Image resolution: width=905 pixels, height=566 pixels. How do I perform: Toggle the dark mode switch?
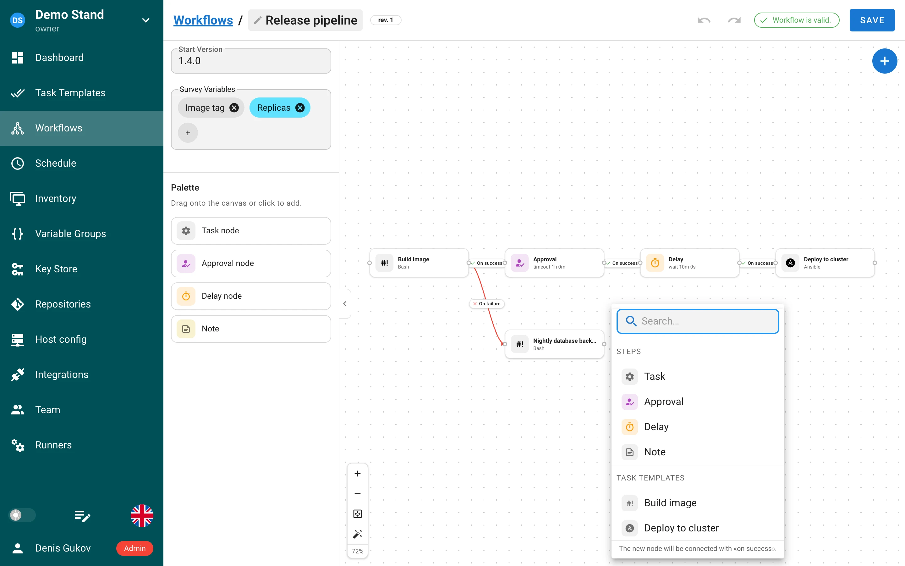pyautogui.click(x=22, y=515)
